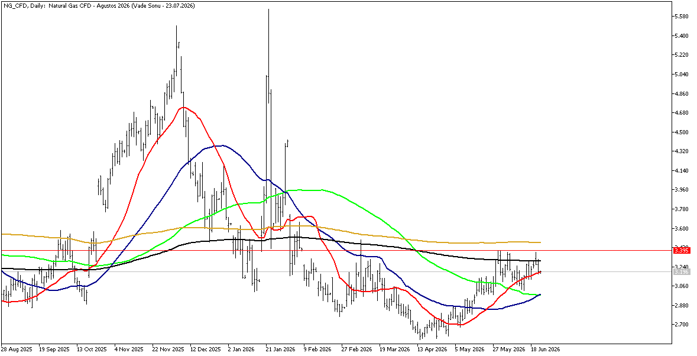Click the 19 Sep 2025 date label
Viewport: 697px width, 356px height.
coord(54,349)
